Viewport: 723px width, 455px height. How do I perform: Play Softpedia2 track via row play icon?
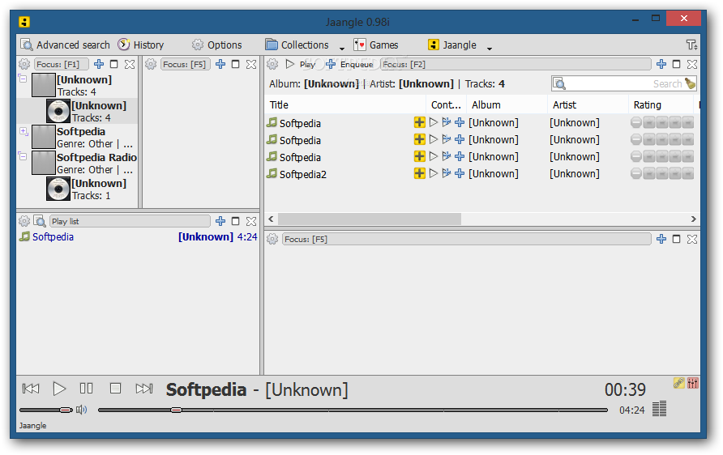(x=433, y=173)
